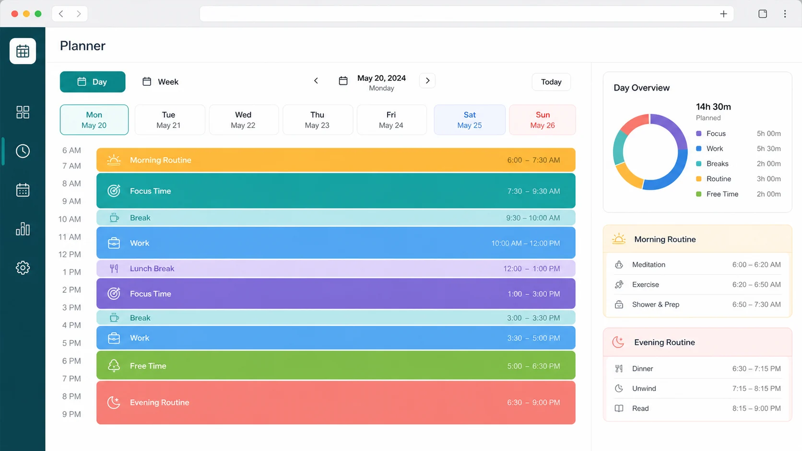802x451 pixels.
Task: Open the browser three-dot menu
Action: point(785,14)
